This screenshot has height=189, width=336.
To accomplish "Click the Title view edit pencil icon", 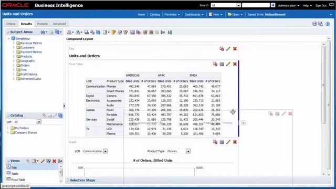I will (228, 49).
